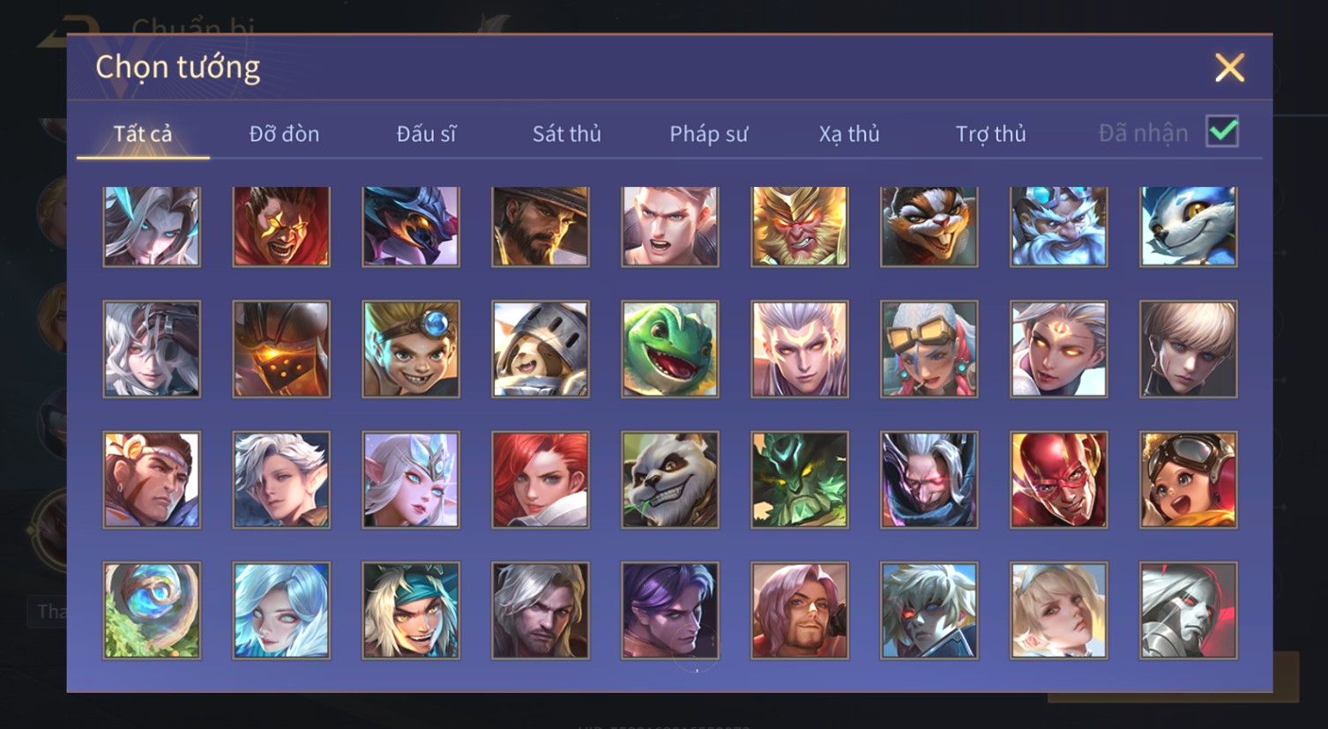Viewport: 1328px width, 729px height.
Task: Pick the red-haired woman hero portrait
Action: 541,480
